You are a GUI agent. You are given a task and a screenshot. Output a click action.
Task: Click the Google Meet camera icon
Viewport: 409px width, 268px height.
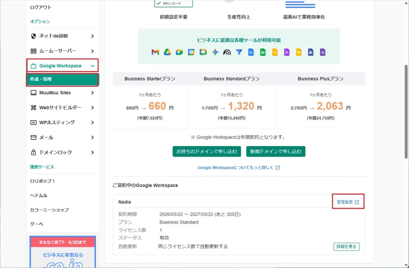(x=180, y=52)
